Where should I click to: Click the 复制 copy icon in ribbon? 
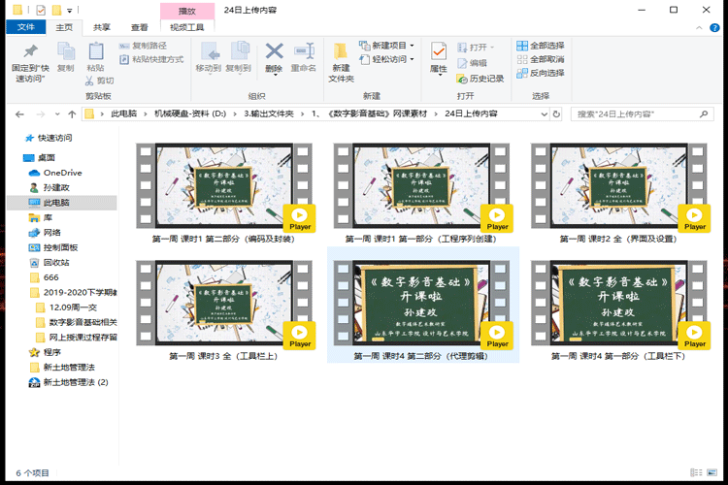[x=65, y=52]
